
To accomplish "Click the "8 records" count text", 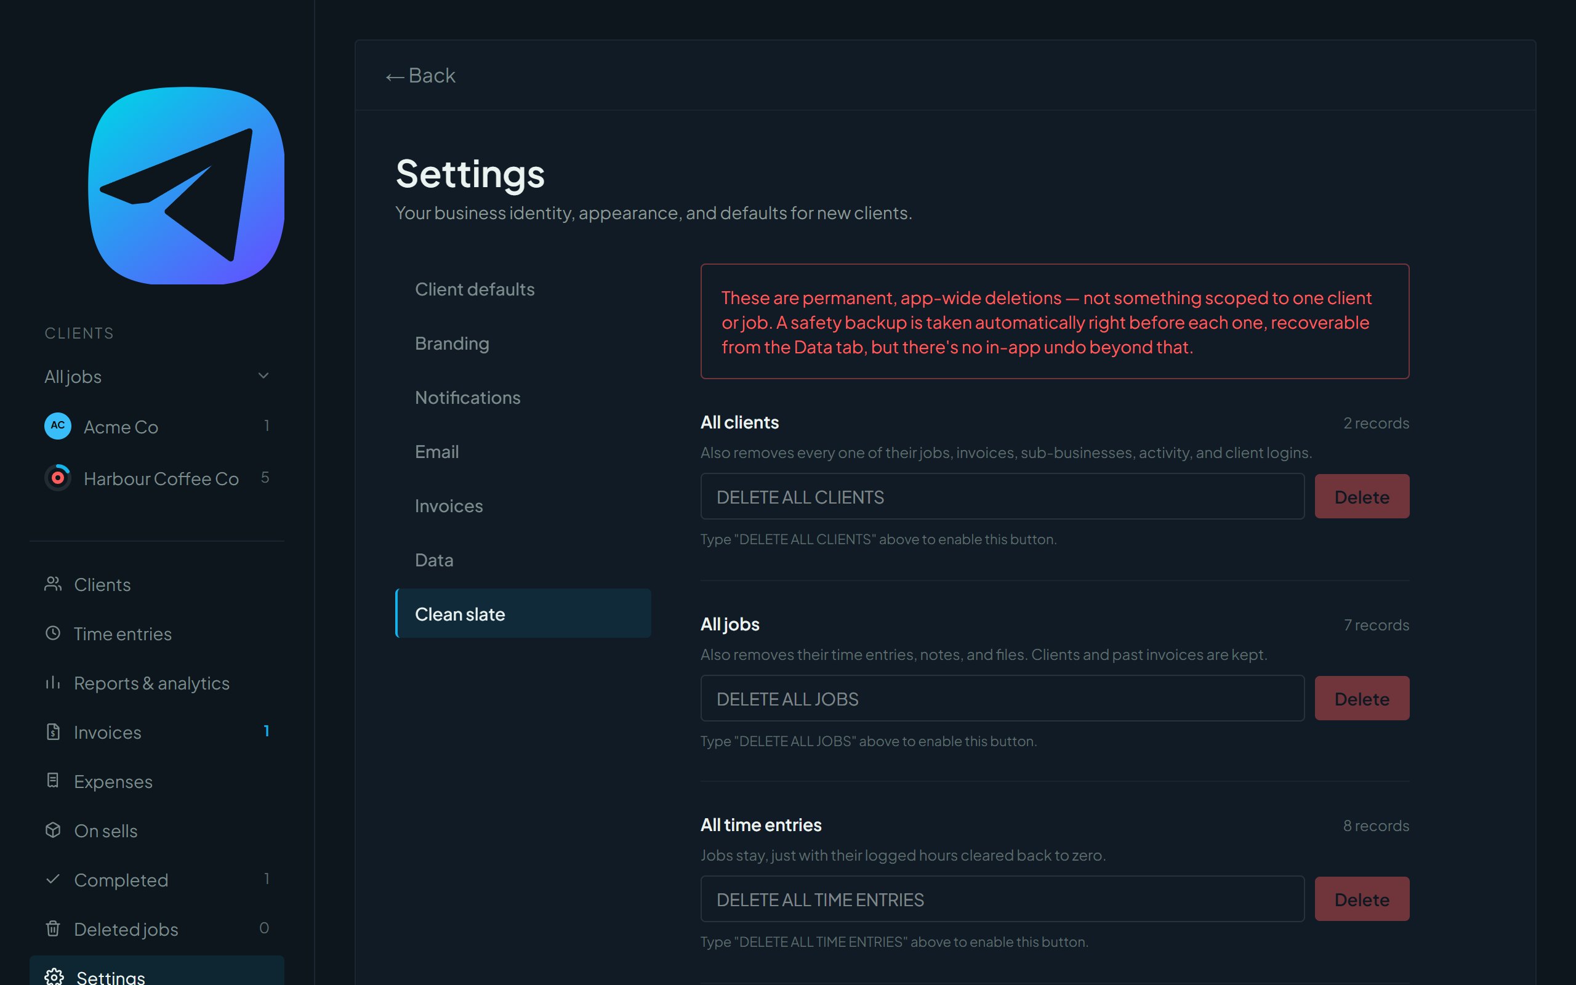I will [x=1376, y=826].
